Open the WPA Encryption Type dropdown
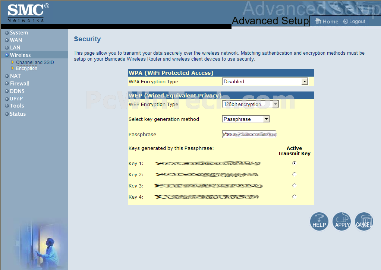Screen dimensions: 381x270 (265, 81)
